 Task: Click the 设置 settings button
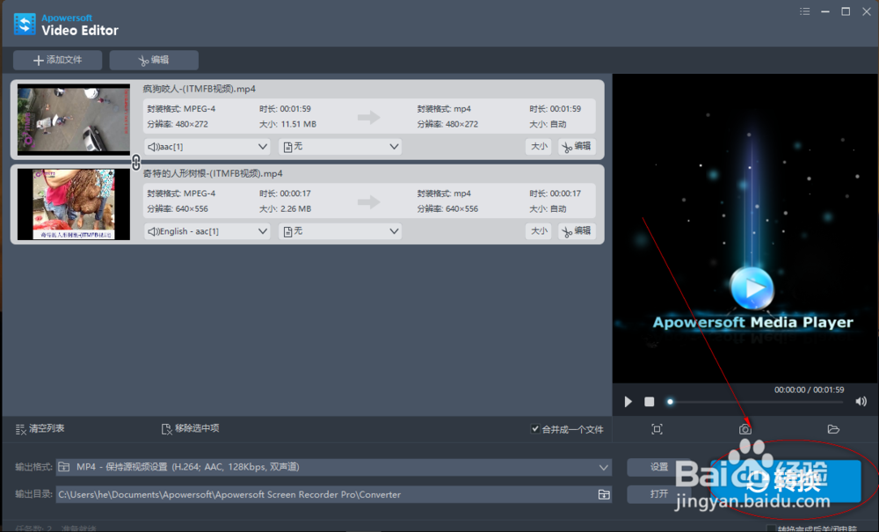coord(659,467)
